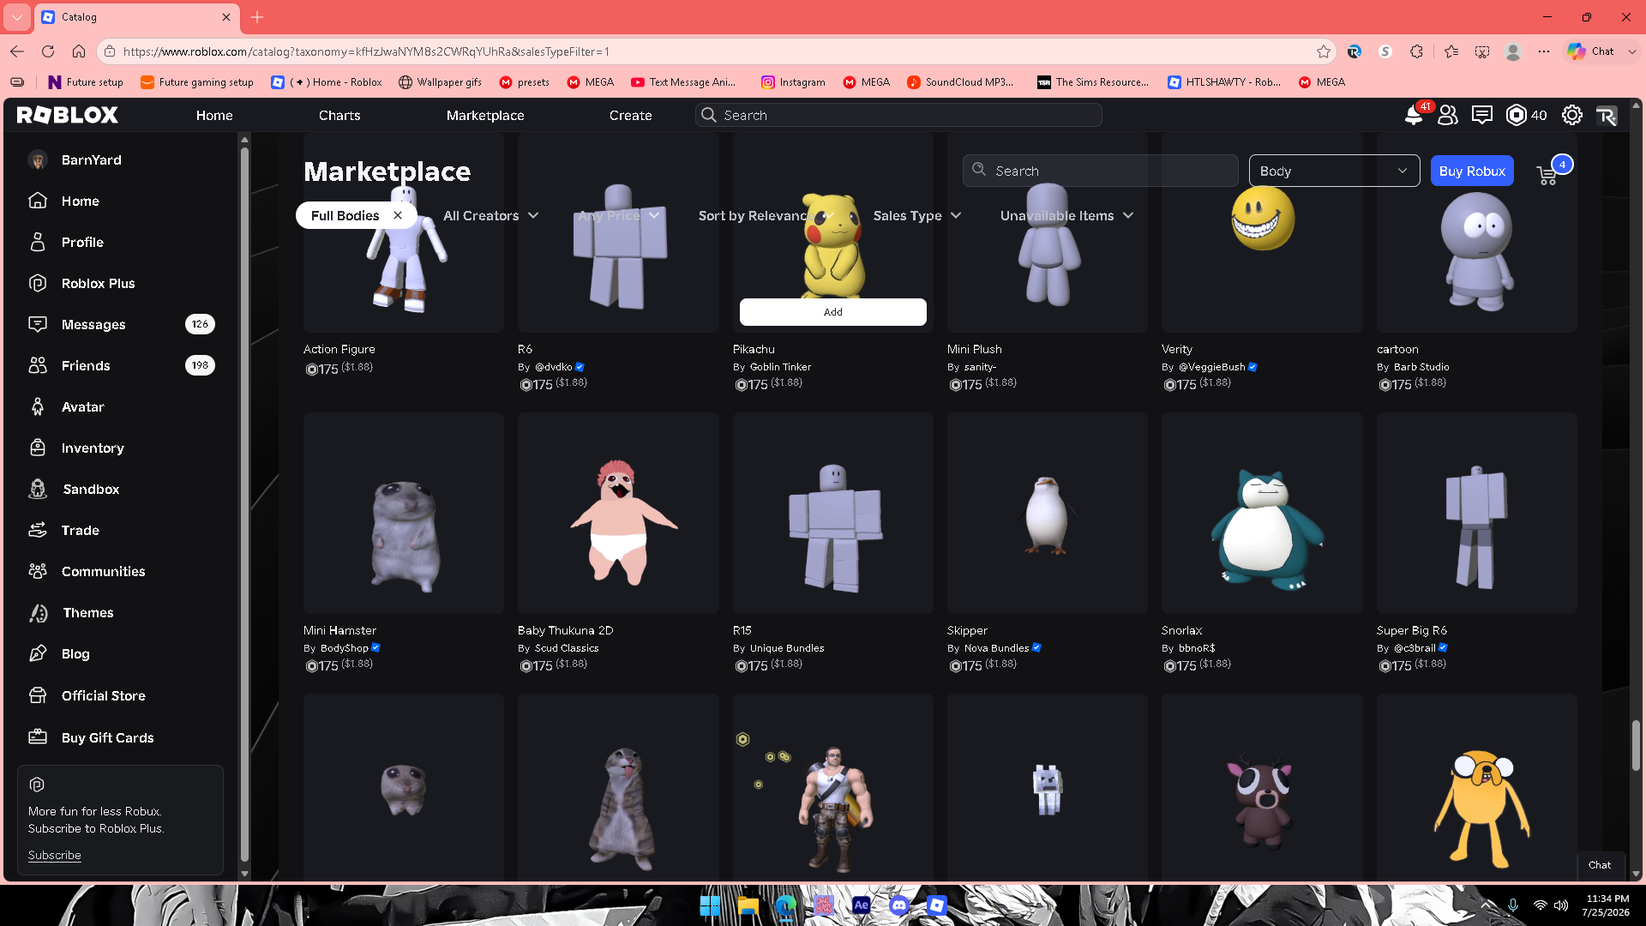1646x926 pixels.
Task: Expand the All Creators filter
Action: click(x=490, y=215)
